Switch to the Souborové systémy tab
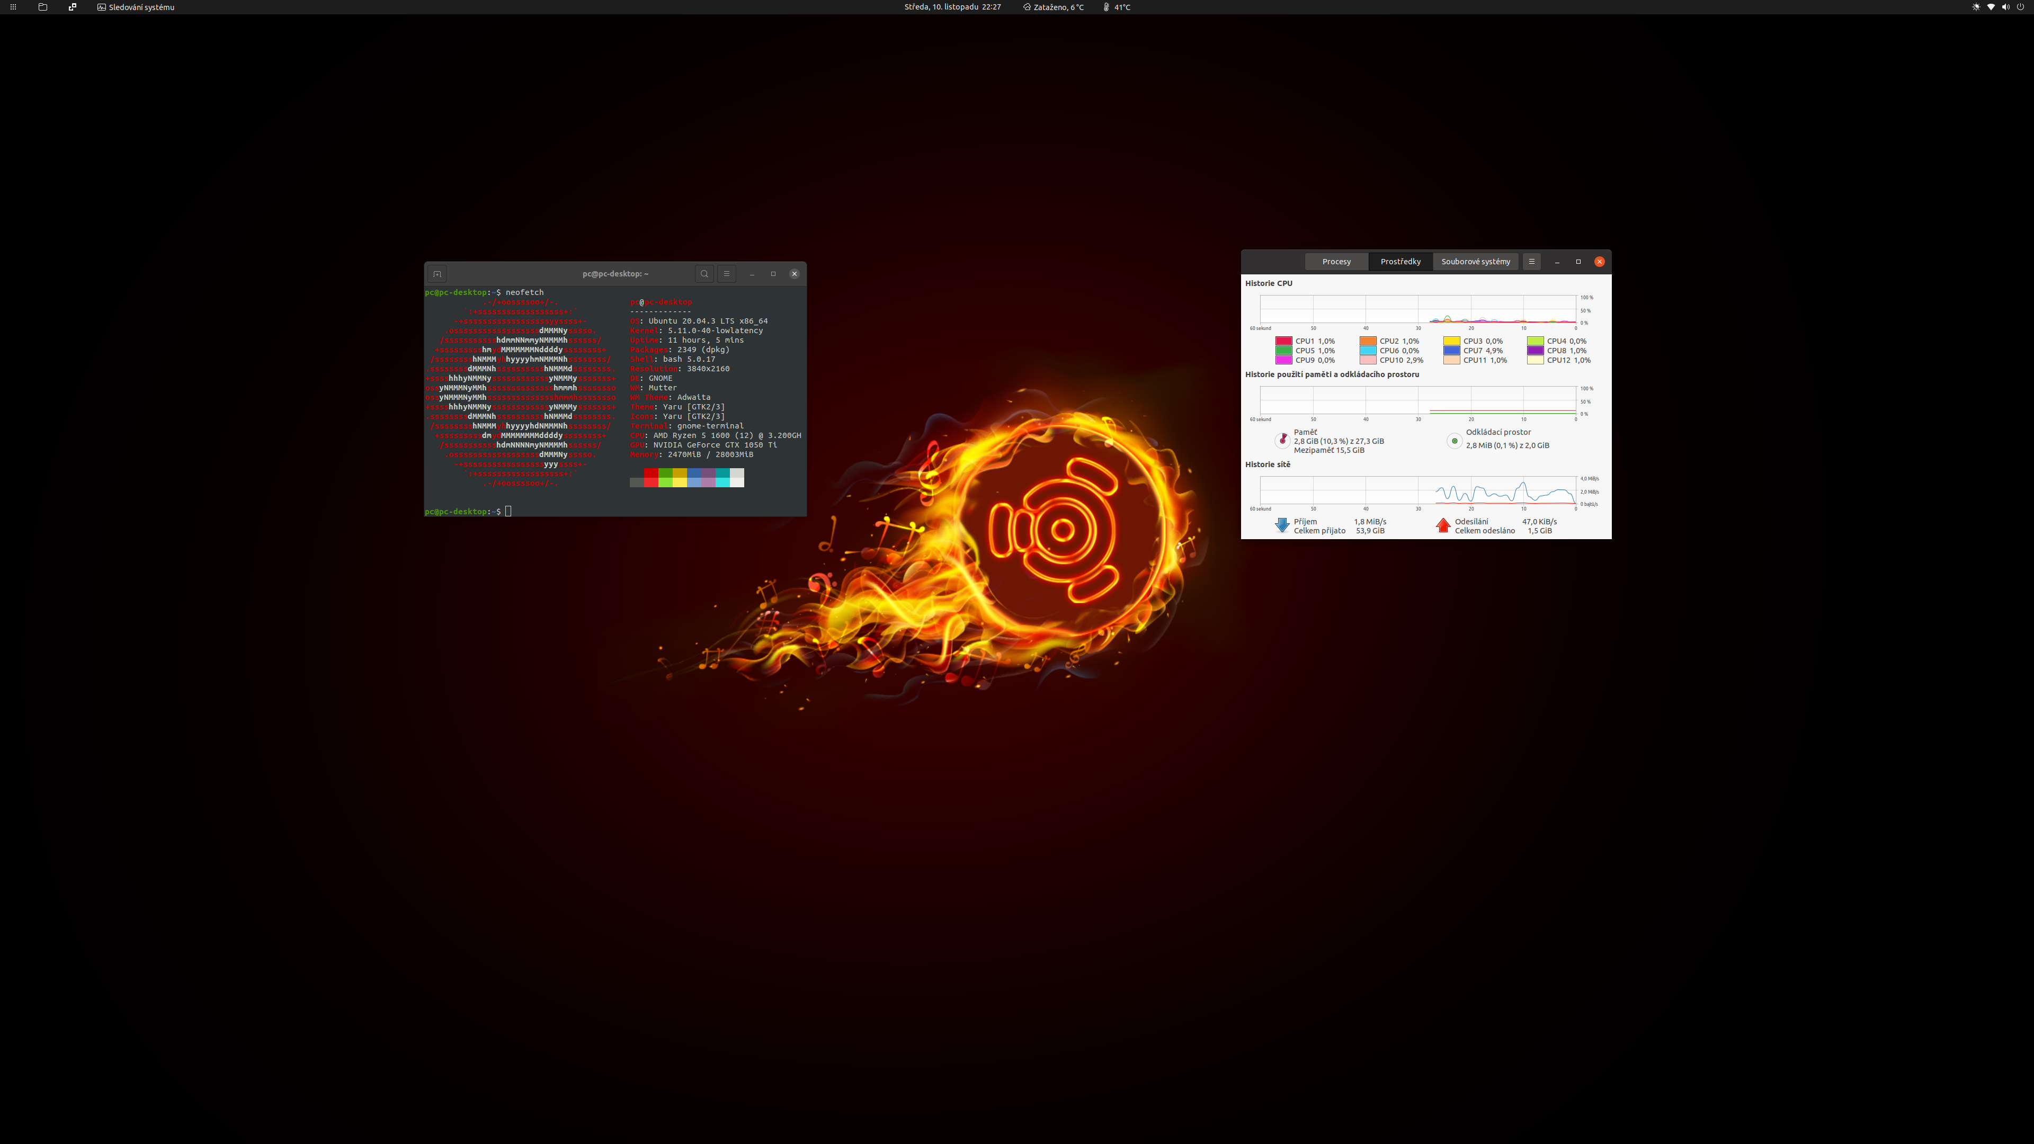Viewport: 2034px width, 1144px height. pos(1475,261)
